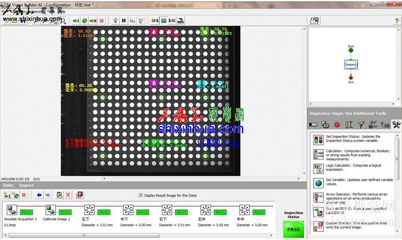Open the Tools menu
The width and height of the screenshot is (402, 240).
point(49,11)
